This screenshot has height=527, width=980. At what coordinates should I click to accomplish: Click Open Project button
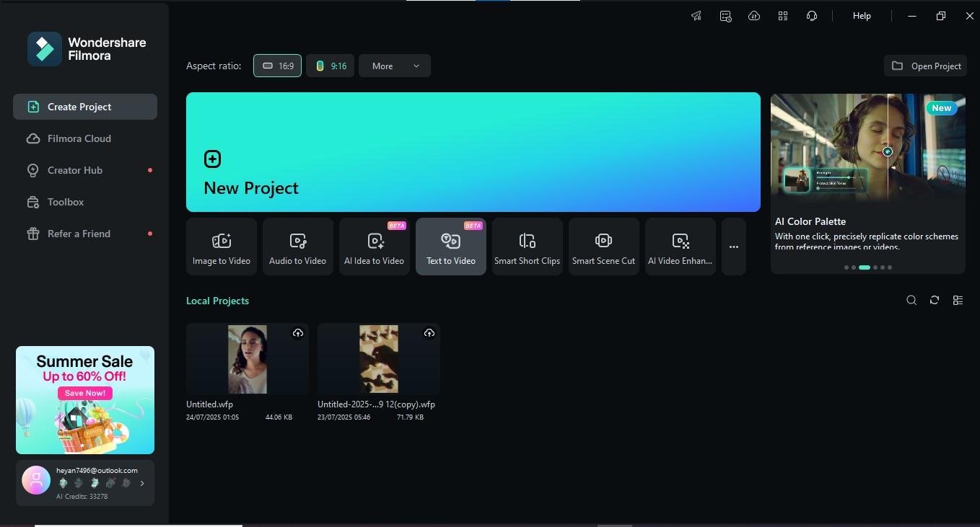pyautogui.click(x=925, y=66)
